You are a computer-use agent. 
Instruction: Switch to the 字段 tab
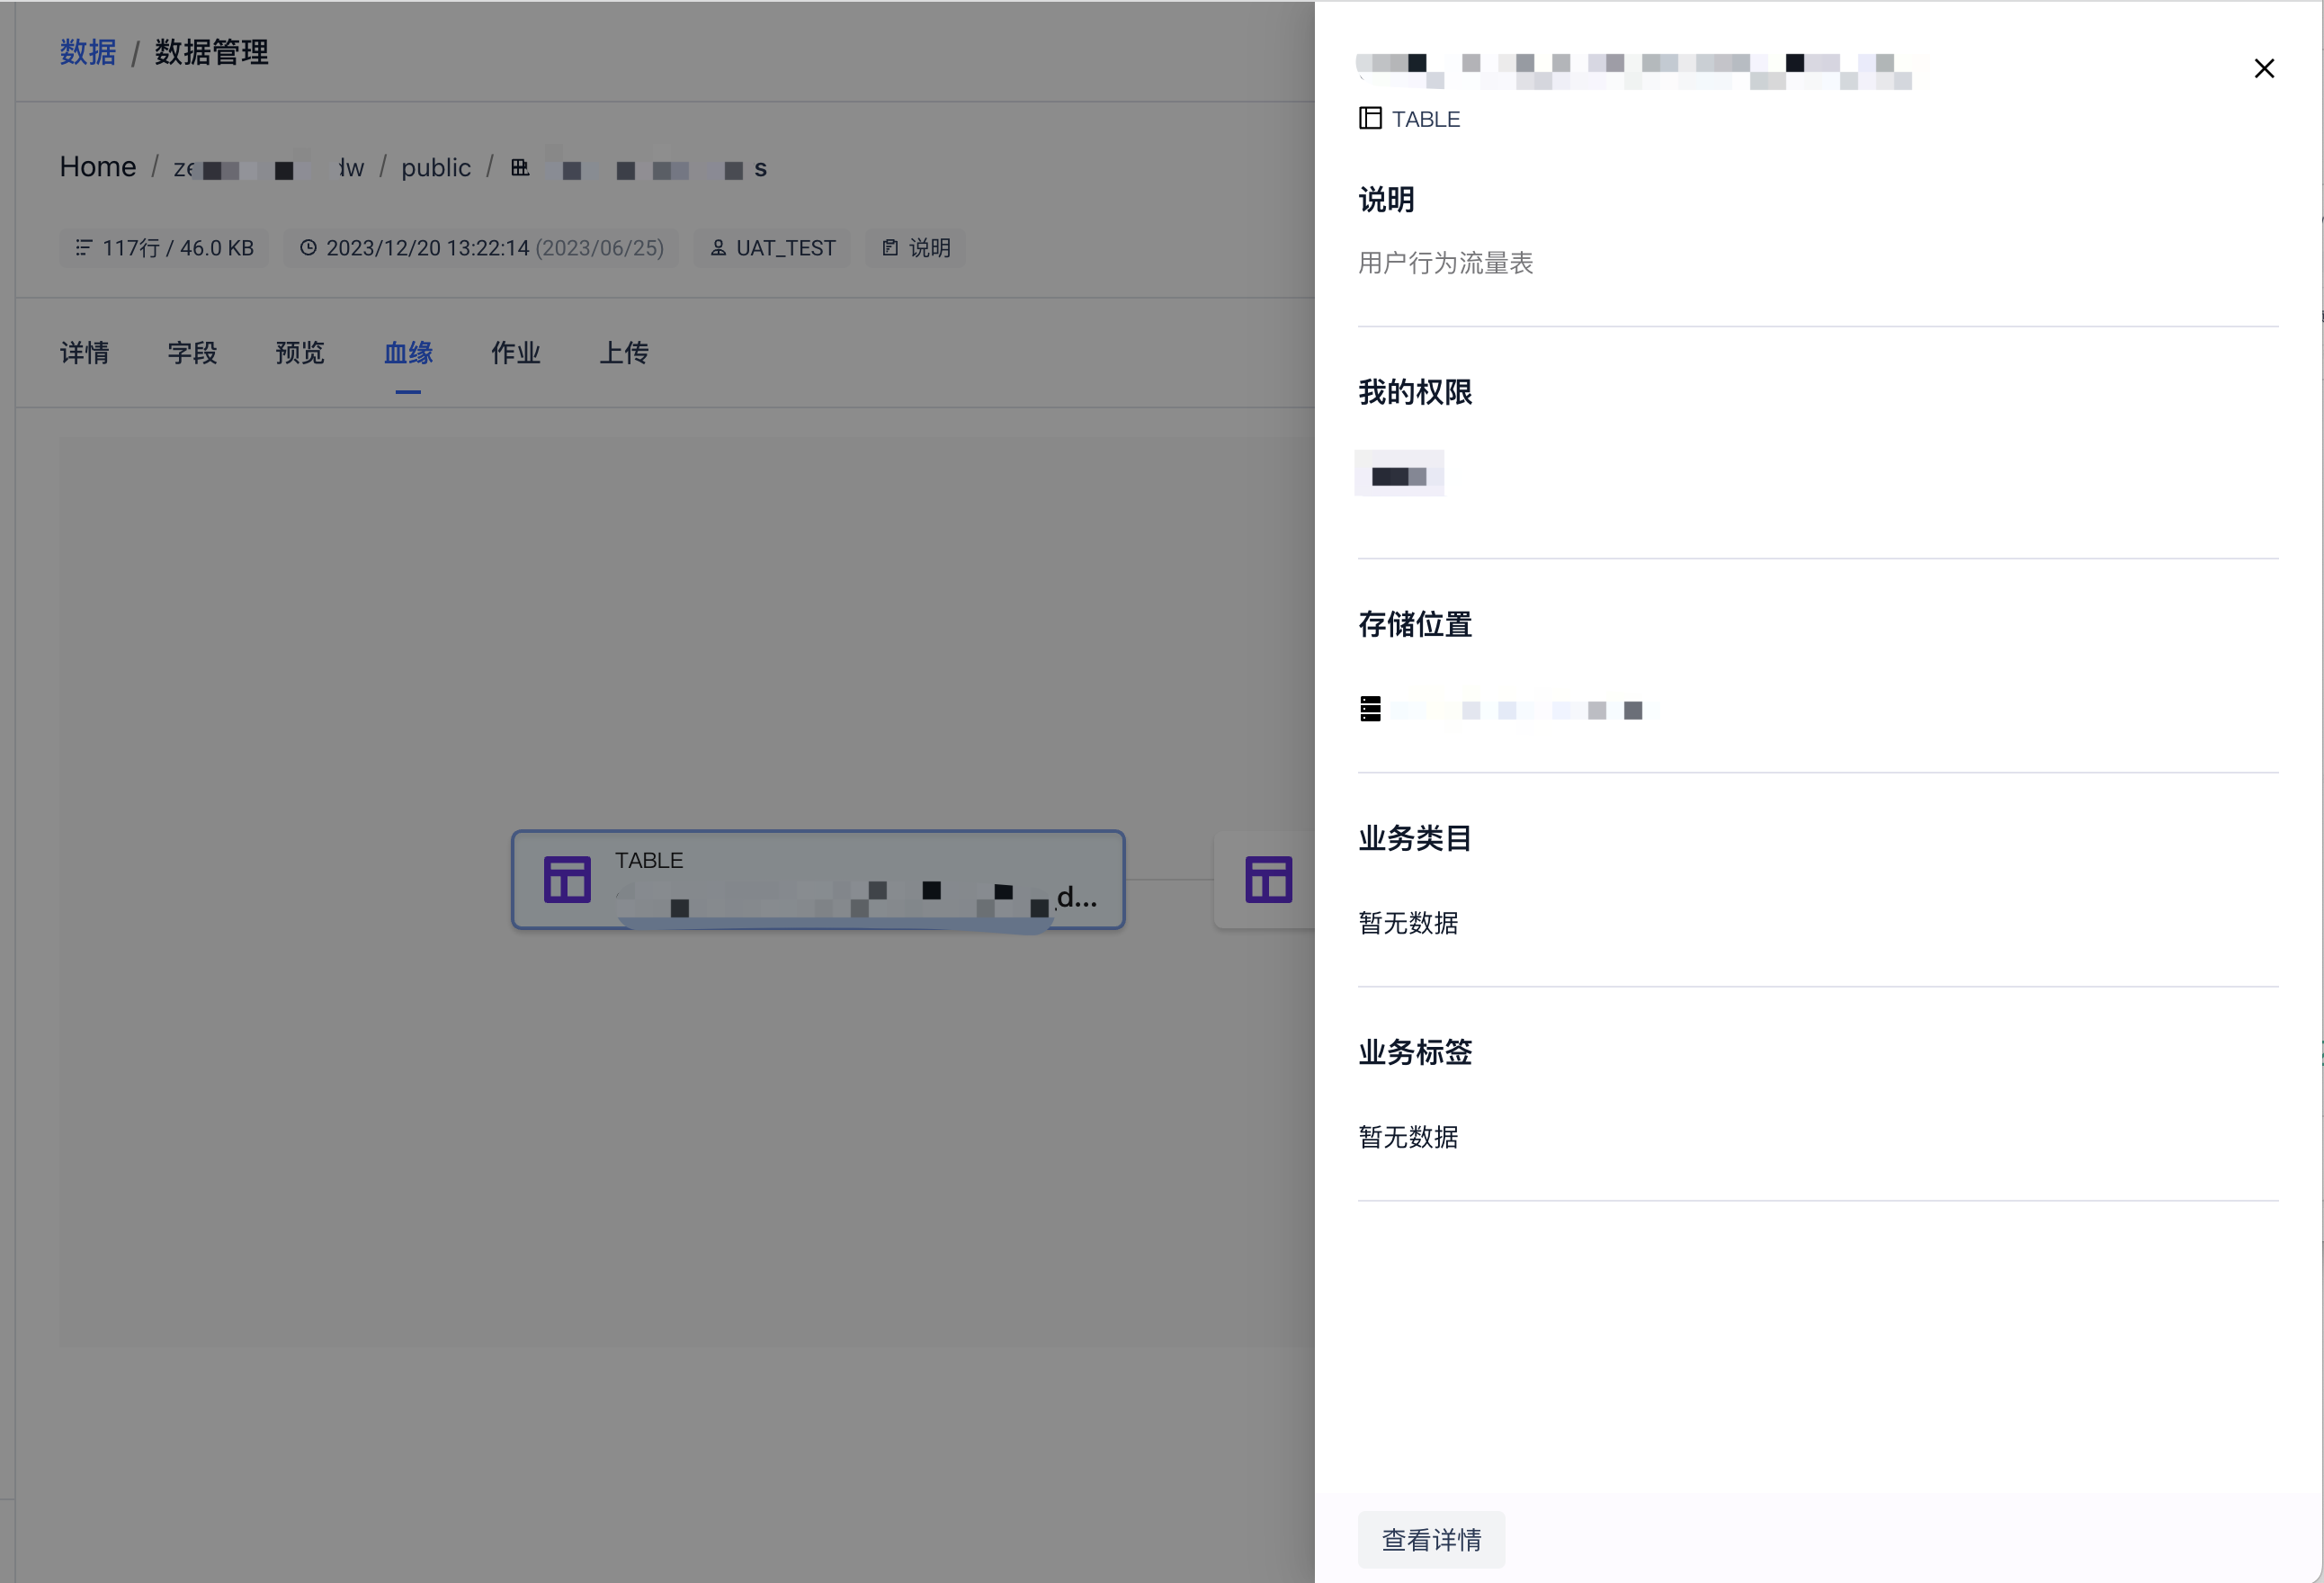click(192, 353)
